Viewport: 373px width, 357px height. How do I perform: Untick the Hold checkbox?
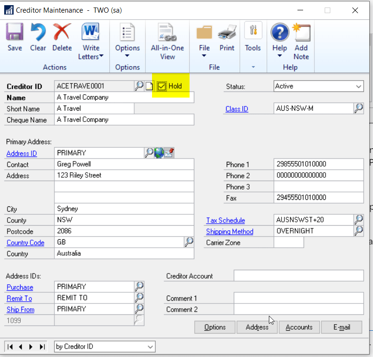coord(161,86)
